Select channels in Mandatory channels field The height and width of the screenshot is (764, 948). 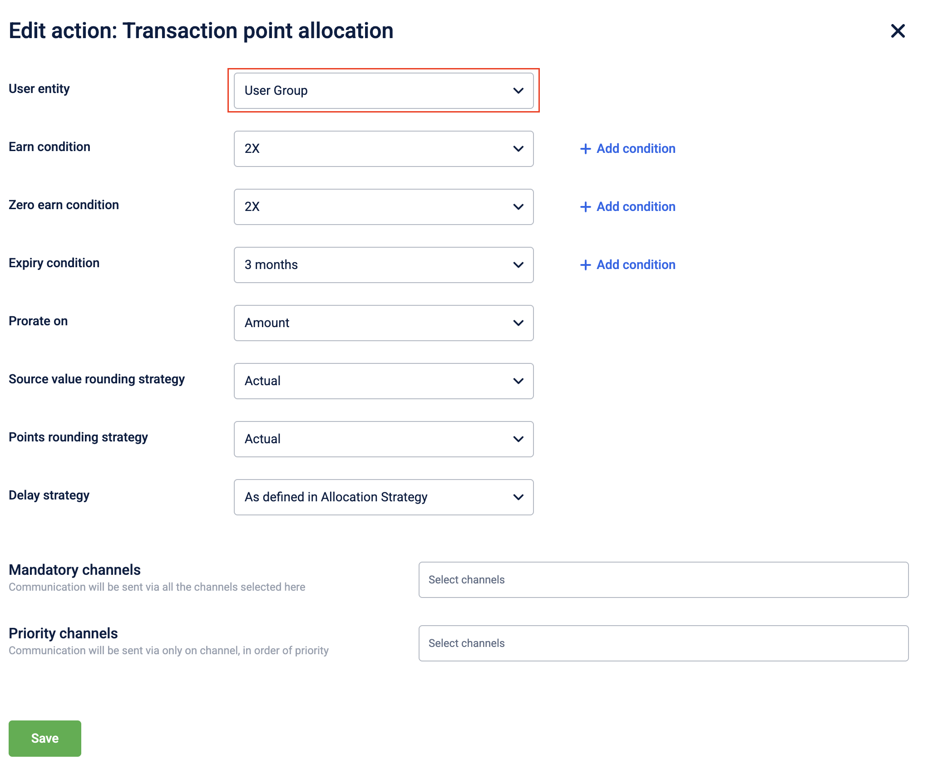(x=663, y=580)
